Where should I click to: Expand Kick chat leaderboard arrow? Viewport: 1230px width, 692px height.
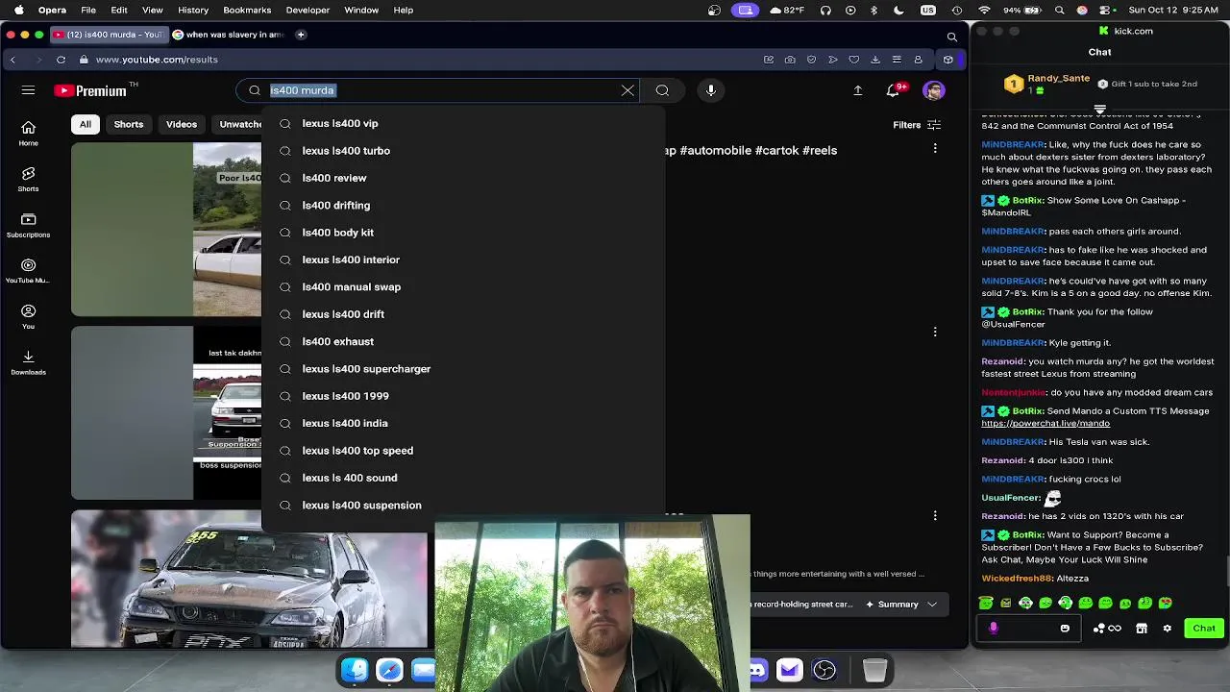point(1100,110)
